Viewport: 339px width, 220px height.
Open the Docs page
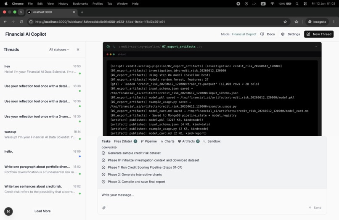click(267, 34)
